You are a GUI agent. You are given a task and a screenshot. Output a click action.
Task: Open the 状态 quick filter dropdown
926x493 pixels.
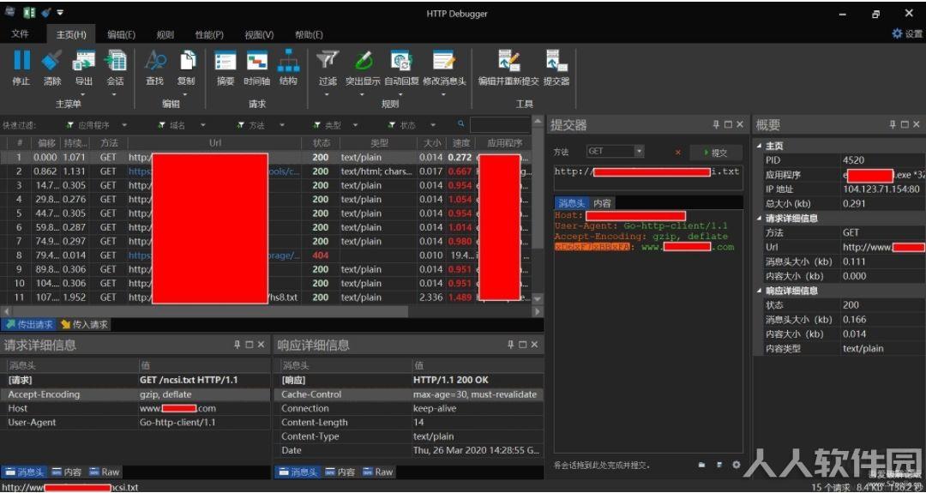[433, 125]
